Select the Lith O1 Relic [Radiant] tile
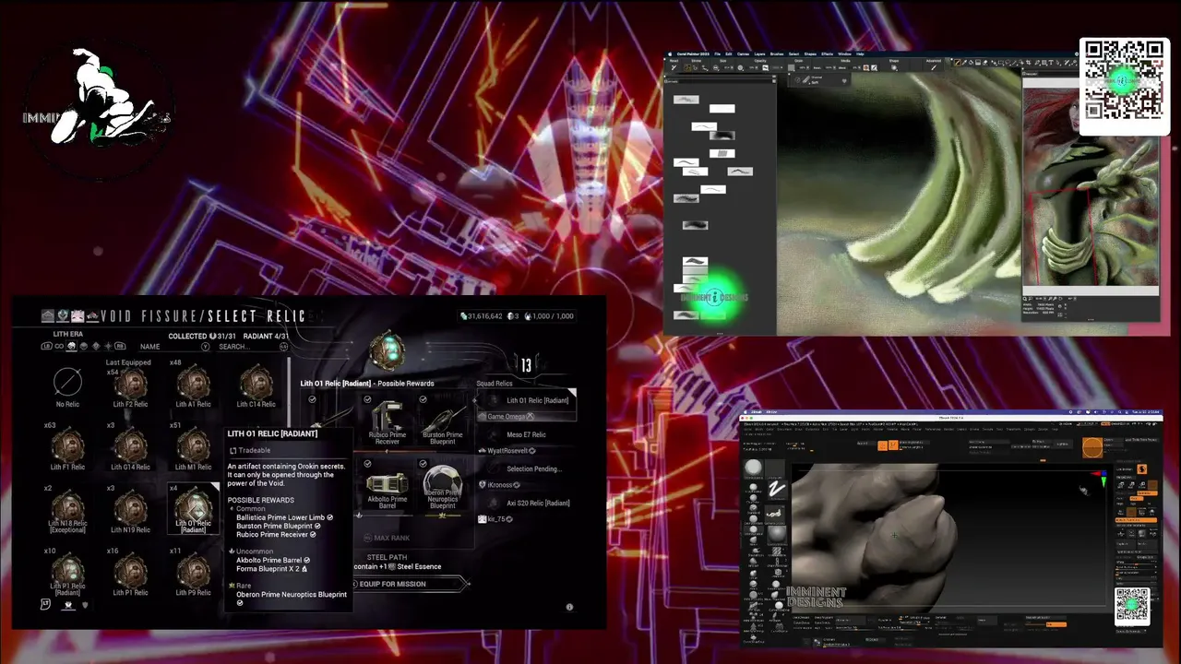Image resolution: width=1181 pixels, height=664 pixels. pyautogui.click(x=193, y=510)
